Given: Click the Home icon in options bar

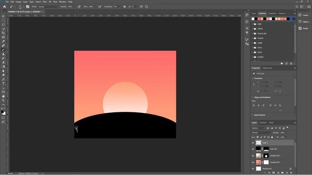Looking at the screenshot, I should tap(4, 6).
